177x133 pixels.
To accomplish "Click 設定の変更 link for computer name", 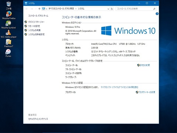I will (145, 65).
